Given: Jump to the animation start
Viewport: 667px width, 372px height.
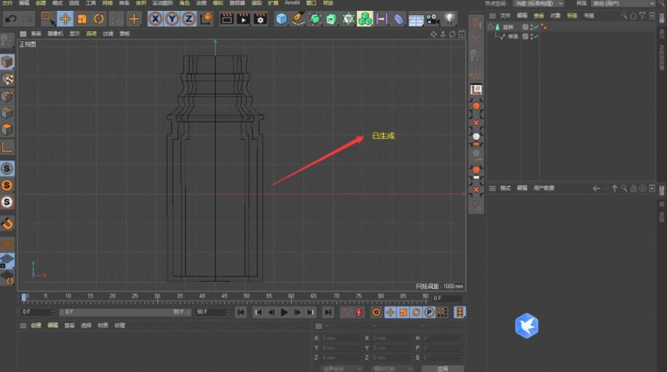Looking at the screenshot, I should coord(241,312).
